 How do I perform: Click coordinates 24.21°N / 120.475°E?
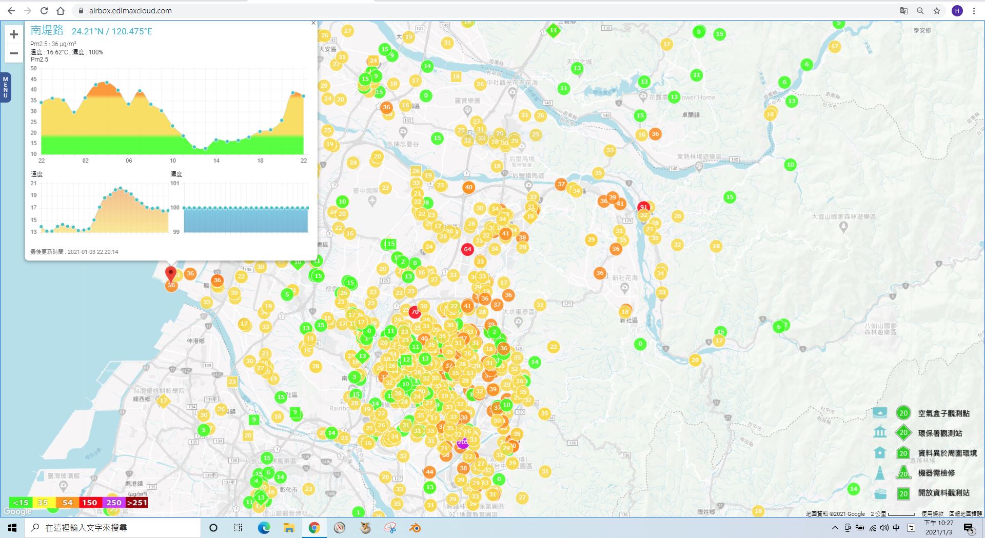(x=112, y=31)
